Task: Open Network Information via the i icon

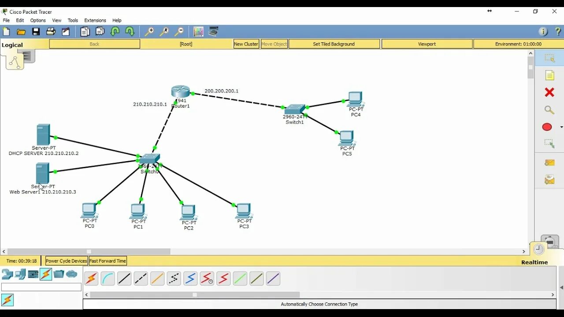Action: point(543,32)
